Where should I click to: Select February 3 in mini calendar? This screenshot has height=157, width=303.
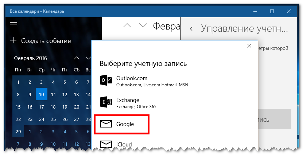(41, 82)
